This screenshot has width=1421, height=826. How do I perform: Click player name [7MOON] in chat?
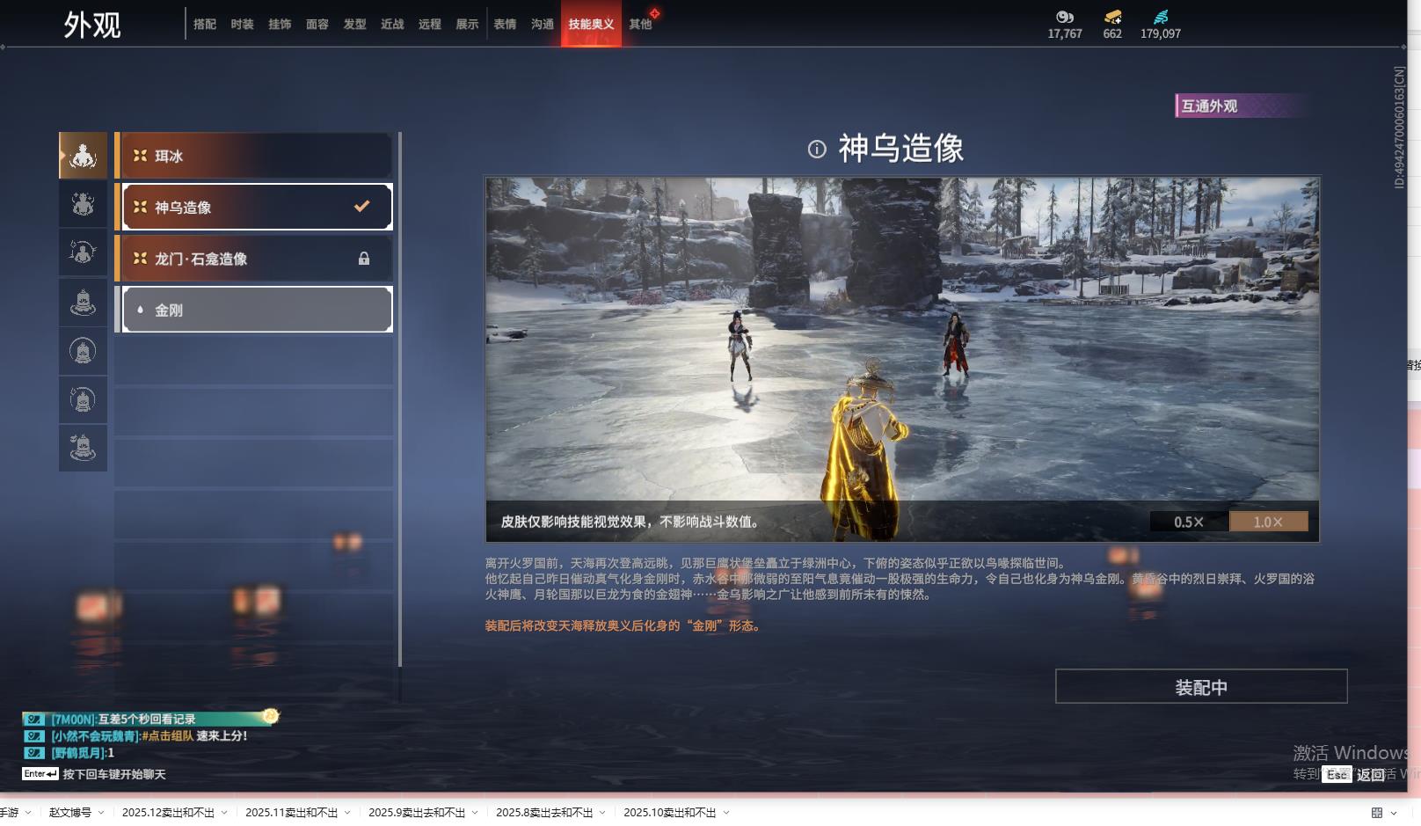point(71,719)
